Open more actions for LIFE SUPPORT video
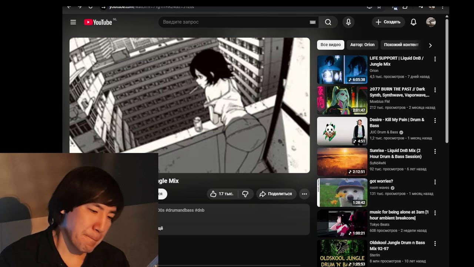The image size is (474, 267). tap(435, 59)
